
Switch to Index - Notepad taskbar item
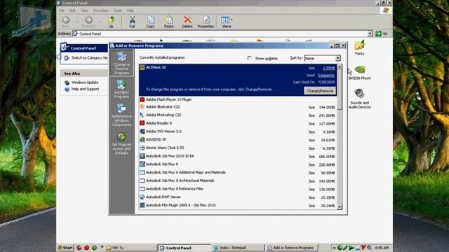[238, 248]
